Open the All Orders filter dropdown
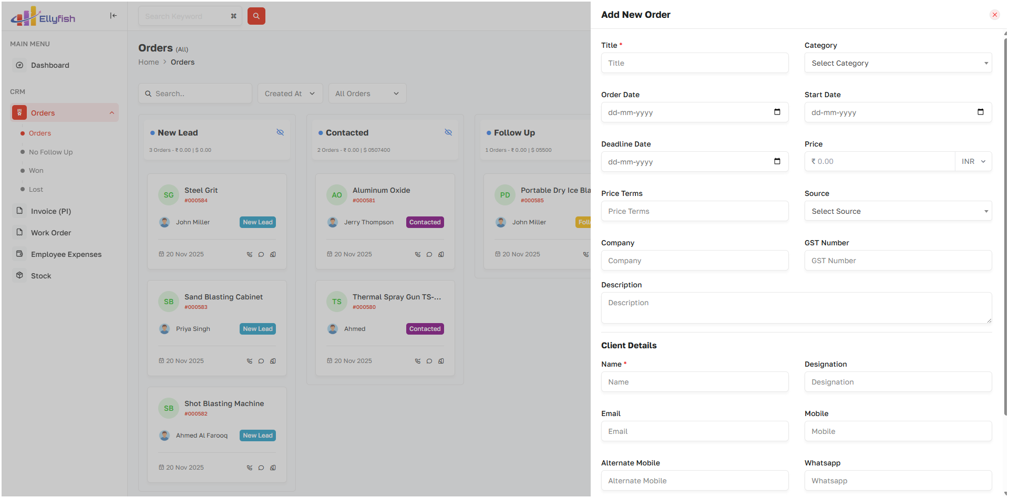This screenshot has width=1009, height=498. click(367, 94)
